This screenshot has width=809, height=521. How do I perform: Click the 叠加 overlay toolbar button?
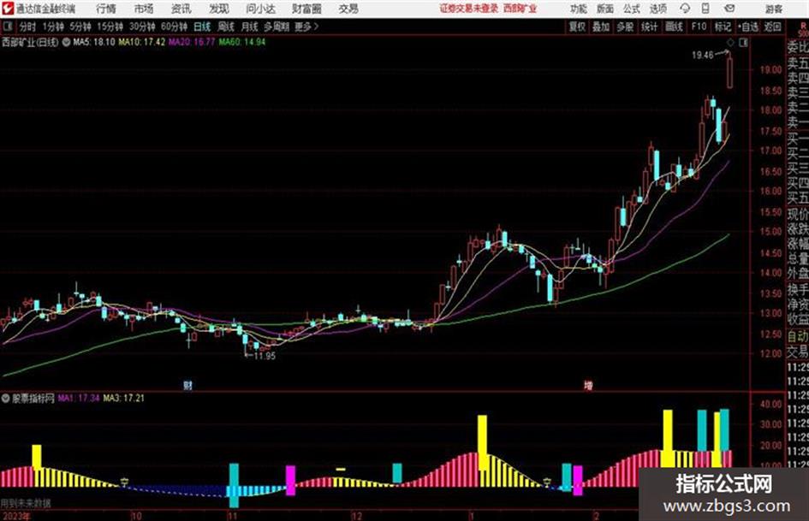(x=601, y=27)
